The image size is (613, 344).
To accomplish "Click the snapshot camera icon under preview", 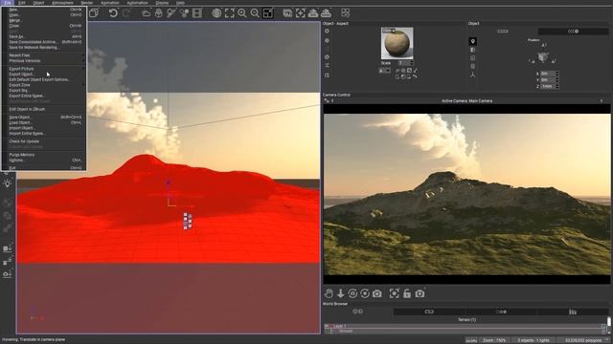I will [x=376, y=293].
